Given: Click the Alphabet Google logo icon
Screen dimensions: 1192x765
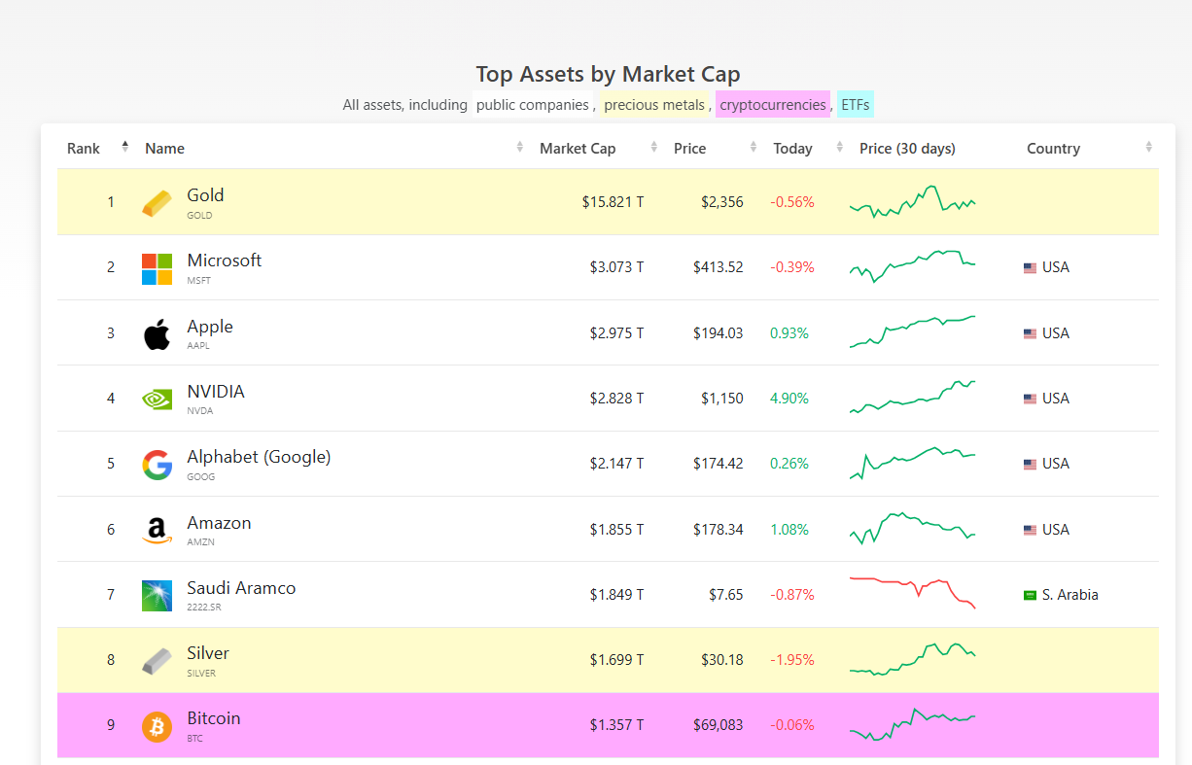Looking at the screenshot, I should point(157,465).
